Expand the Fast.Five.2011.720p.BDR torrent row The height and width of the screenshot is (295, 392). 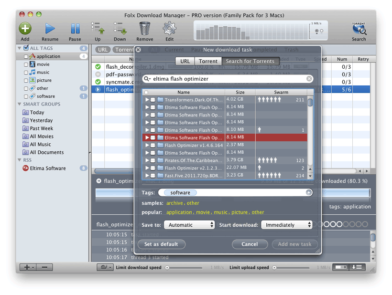[x=147, y=176]
